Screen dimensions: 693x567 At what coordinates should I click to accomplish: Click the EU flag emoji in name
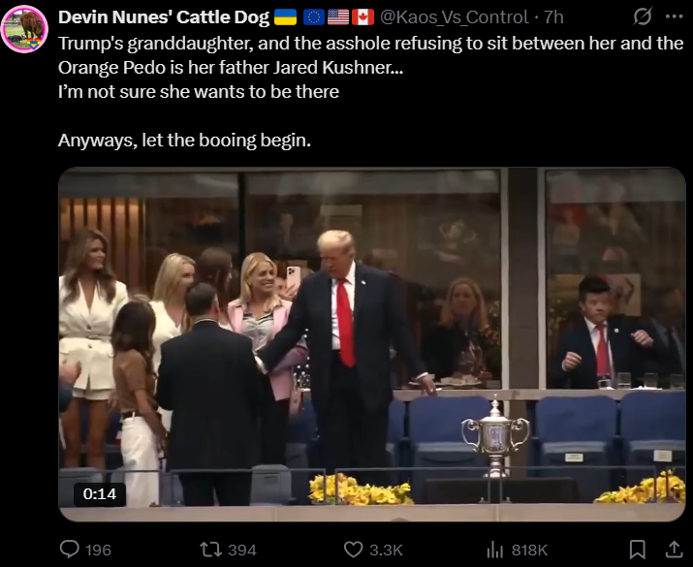pos(314,17)
